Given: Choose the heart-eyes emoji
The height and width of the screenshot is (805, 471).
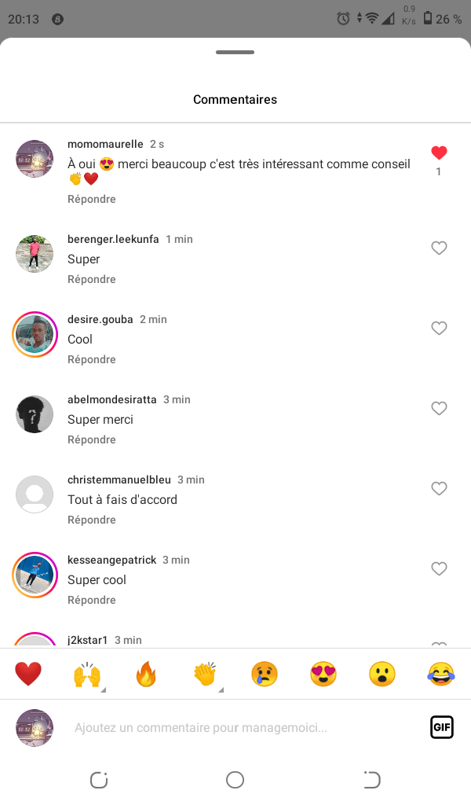Looking at the screenshot, I should (x=323, y=674).
